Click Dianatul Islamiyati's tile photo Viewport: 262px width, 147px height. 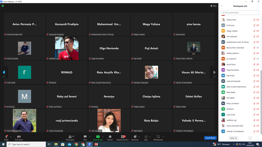[151, 72]
